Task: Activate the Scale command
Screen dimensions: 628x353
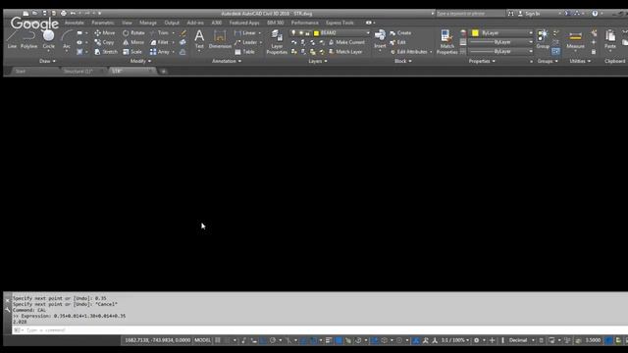Action: coord(132,52)
